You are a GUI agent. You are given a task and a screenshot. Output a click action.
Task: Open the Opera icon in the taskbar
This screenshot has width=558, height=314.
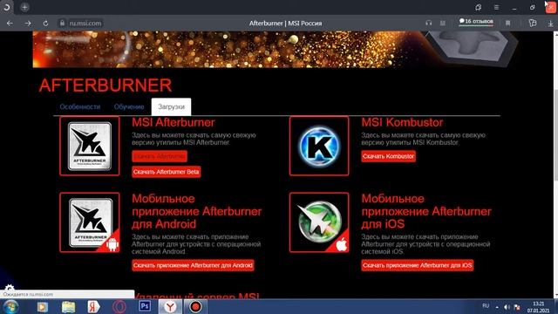coord(119,307)
